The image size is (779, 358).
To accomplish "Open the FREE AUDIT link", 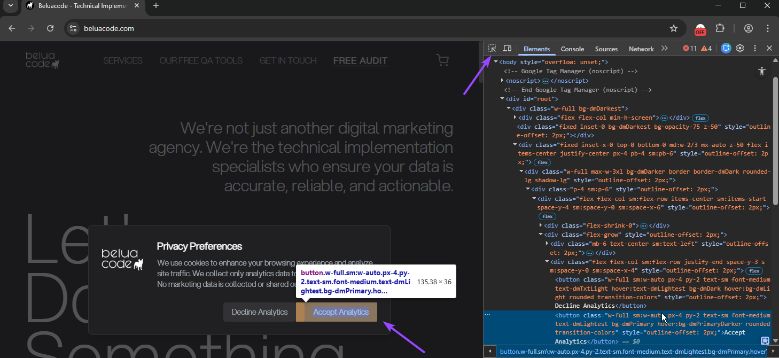I will click(x=360, y=60).
